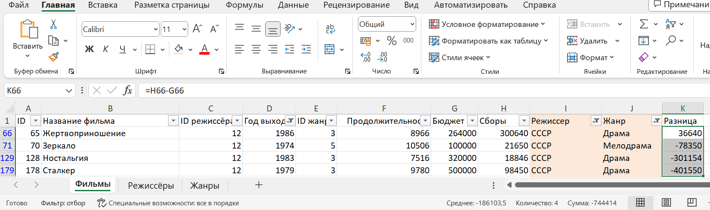This screenshot has height=210, width=710.
Task: Click the text orientation icon
Action: coord(290,29)
